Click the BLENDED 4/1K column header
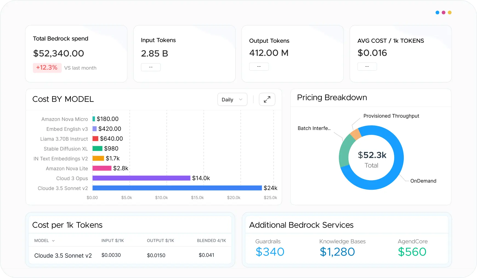477x278 pixels. coord(212,240)
